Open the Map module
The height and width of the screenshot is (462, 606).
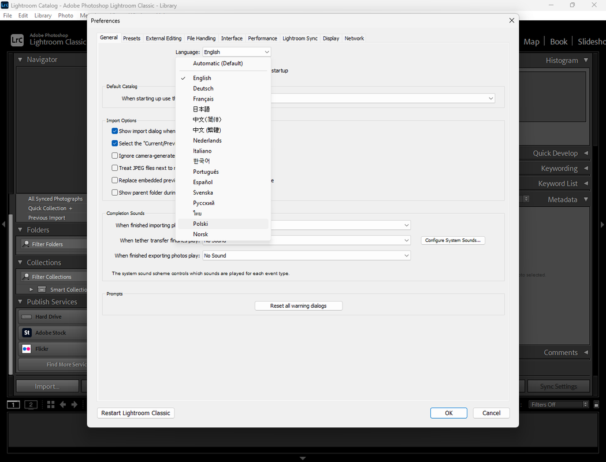(x=531, y=42)
